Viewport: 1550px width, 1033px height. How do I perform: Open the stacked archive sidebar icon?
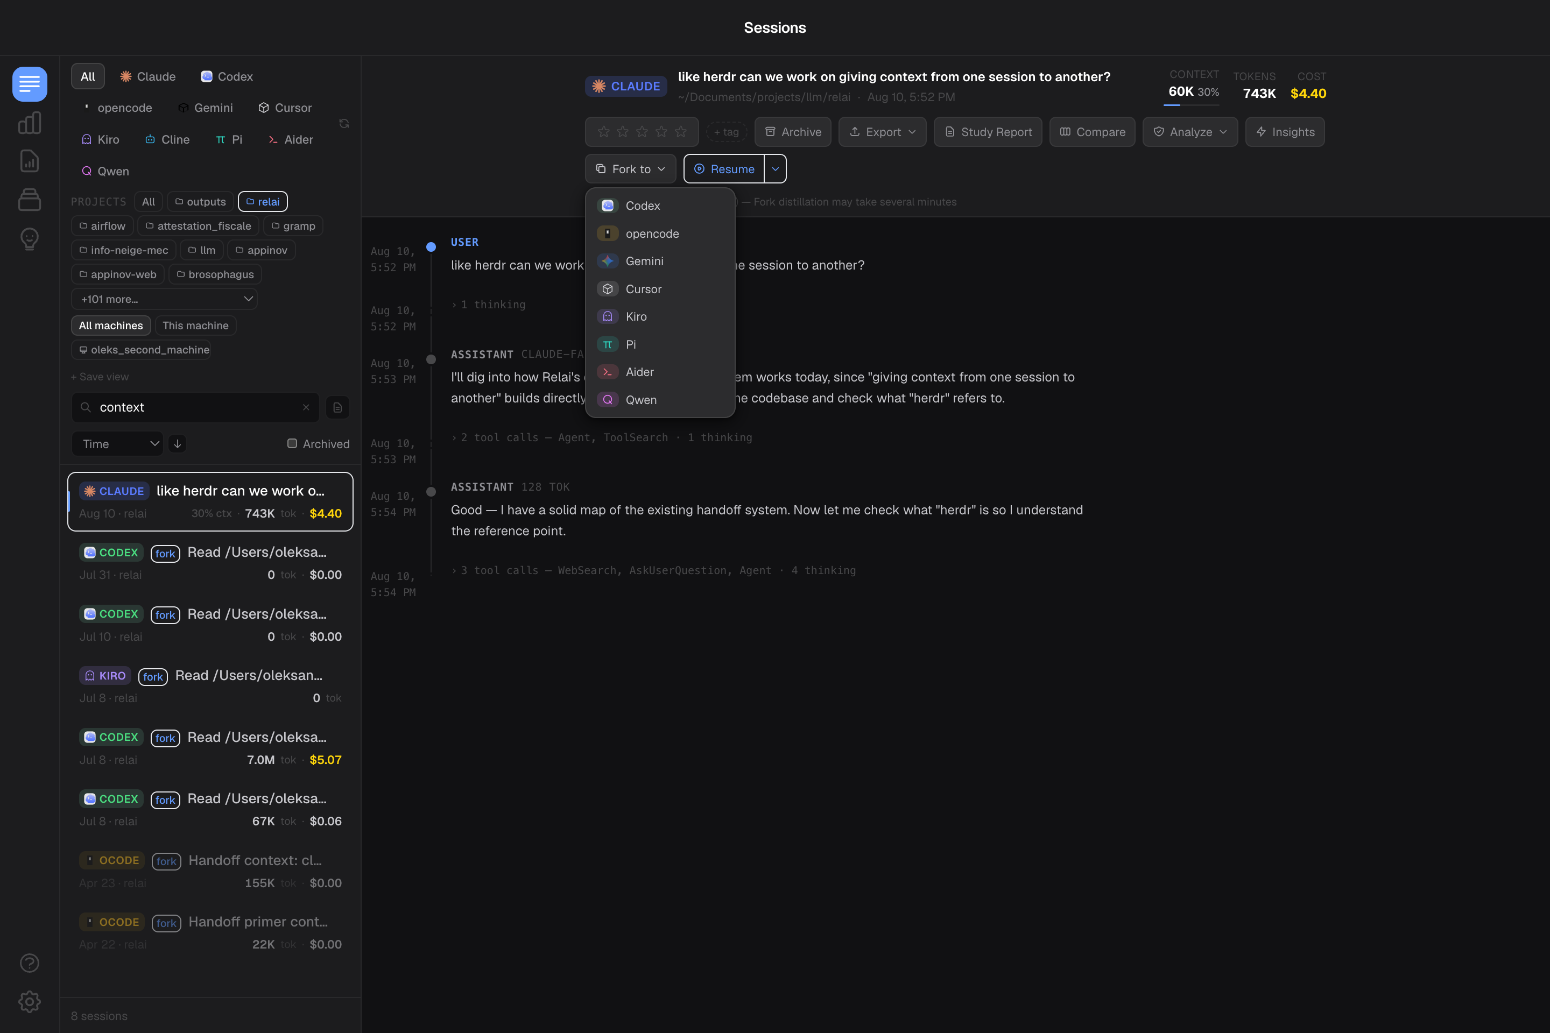click(x=30, y=199)
